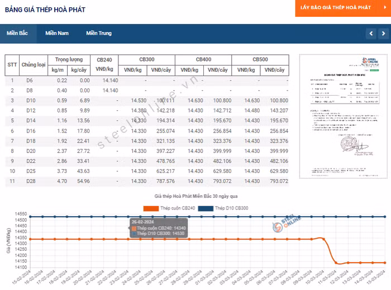Click the 787.576 price cell in D28 row
This screenshot has width=391, height=290.
pyautogui.click(x=165, y=181)
